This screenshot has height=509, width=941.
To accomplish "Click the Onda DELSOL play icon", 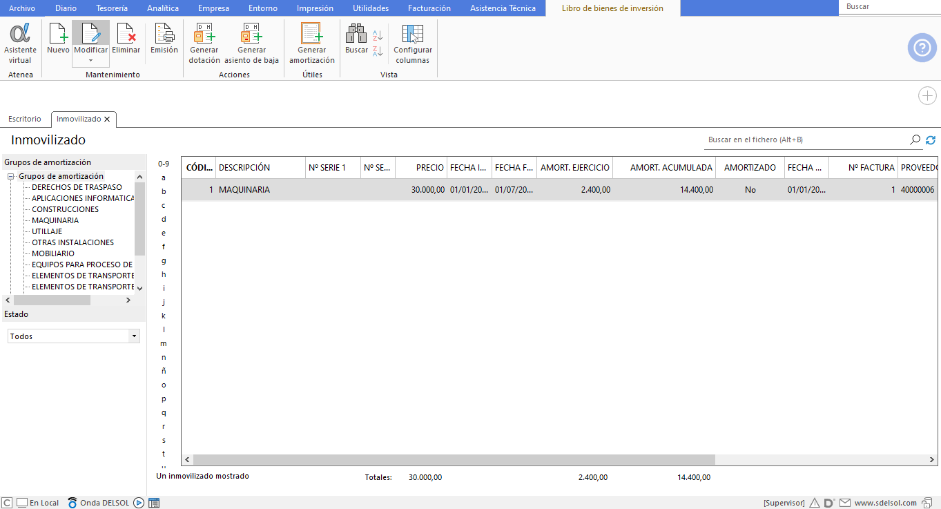I will [x=139, y=503].
